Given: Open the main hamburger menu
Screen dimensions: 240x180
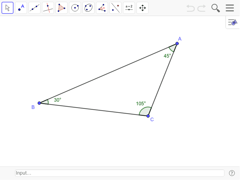Looking at the screenshot, I should [x=230, y=8].
